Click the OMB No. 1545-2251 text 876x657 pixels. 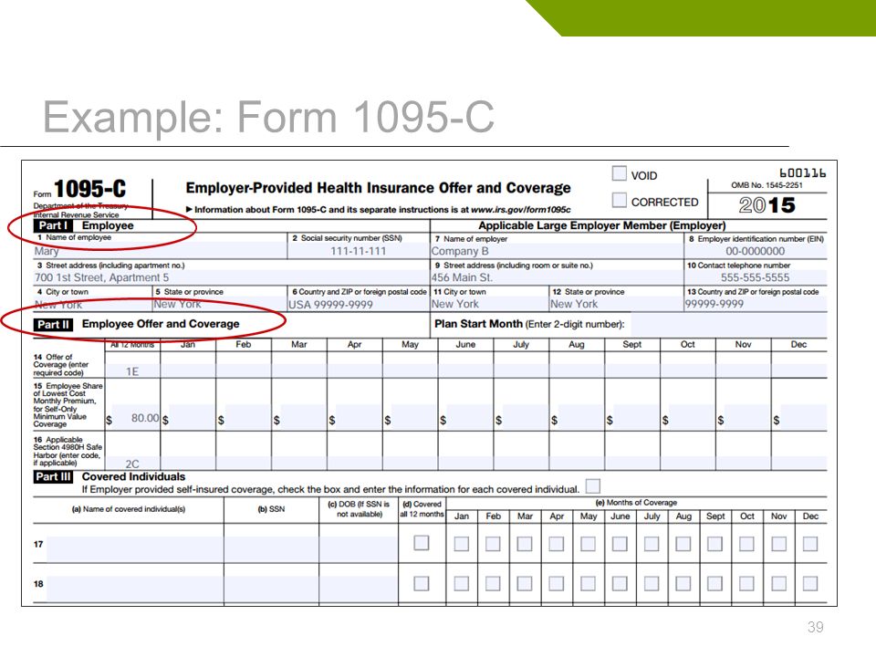coord(766,185)
